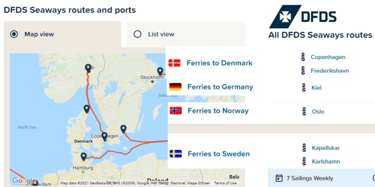
Task: Open the Ferries to Sweden link
Action: pos(218,154)
